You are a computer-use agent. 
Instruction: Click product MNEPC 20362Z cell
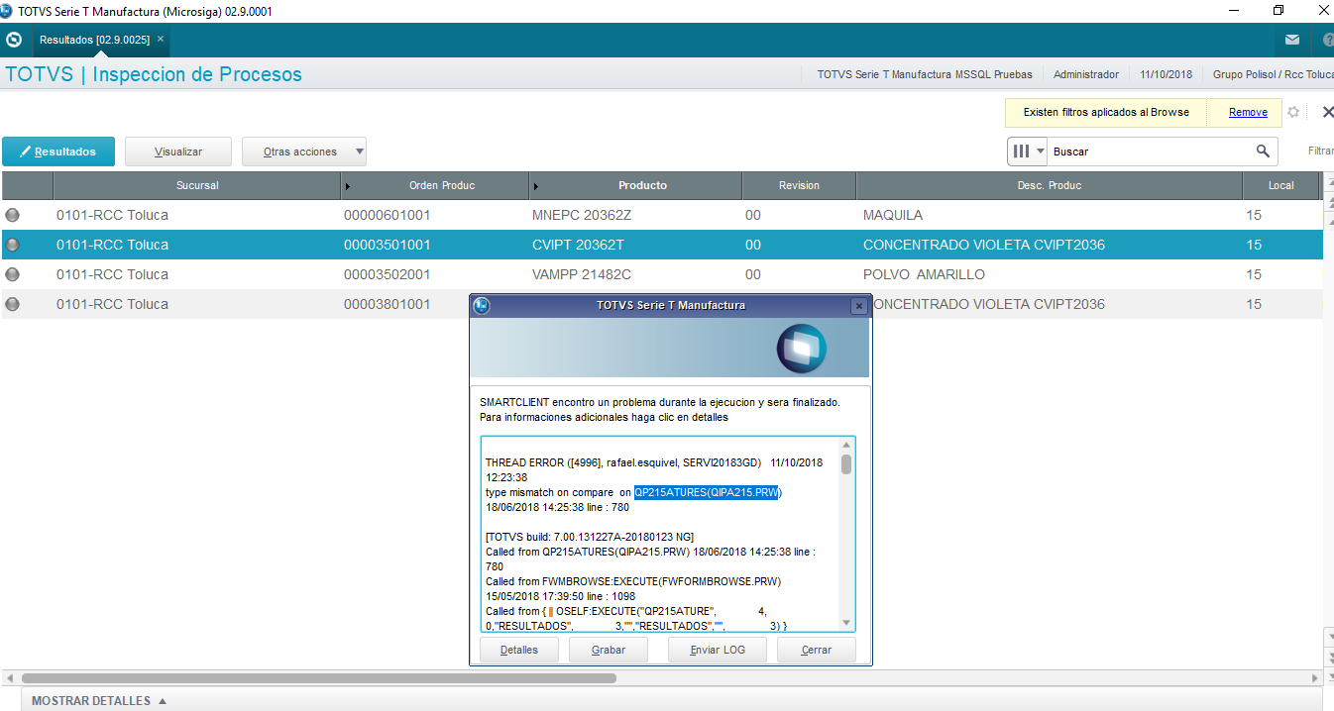(582, 215)
